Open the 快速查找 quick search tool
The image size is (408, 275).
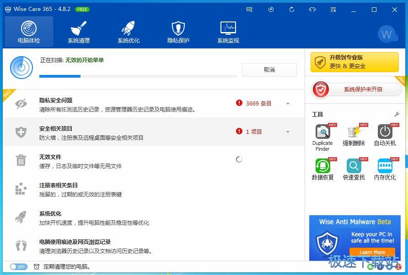[354, 169]
